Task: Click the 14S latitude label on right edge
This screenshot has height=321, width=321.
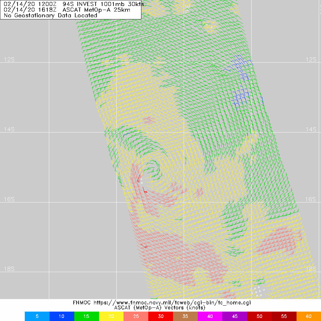Action: point(311,129)
